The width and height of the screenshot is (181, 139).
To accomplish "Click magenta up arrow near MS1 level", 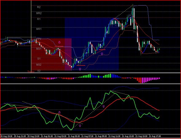I will pyautogui.click(x=102, y=54).
